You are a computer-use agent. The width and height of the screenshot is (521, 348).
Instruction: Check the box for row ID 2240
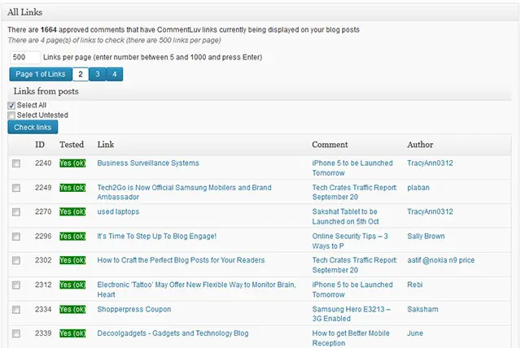click(16, 163)
